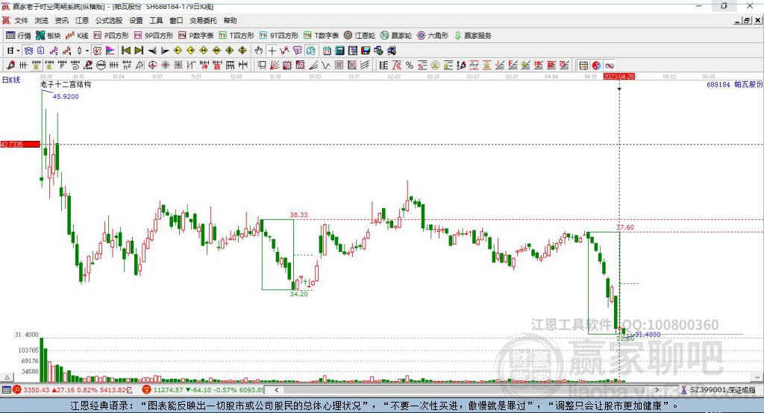Open the 浏览 menu
Screen dimensions: 764x413
point(42,20)
